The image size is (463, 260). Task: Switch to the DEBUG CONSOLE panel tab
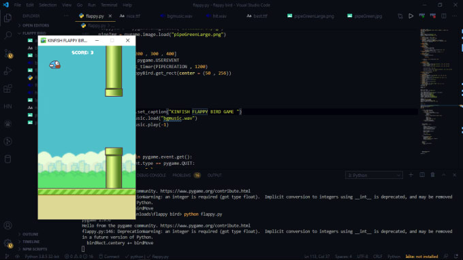point(151,176)
